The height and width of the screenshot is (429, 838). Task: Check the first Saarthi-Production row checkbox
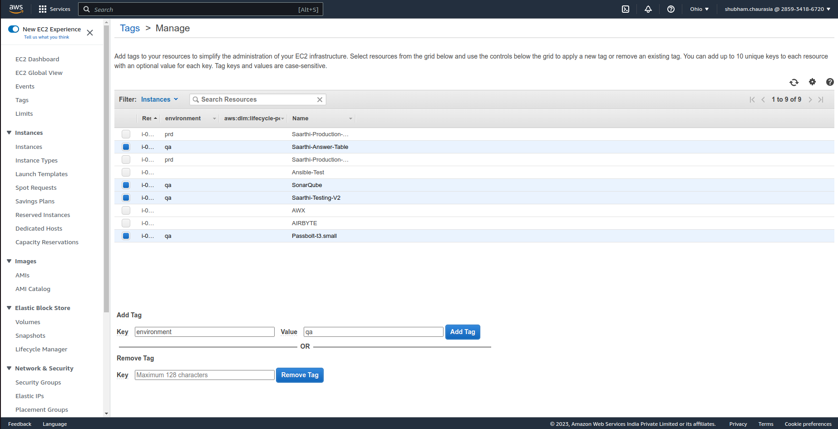pyautogui.click(x=126, y=134)
